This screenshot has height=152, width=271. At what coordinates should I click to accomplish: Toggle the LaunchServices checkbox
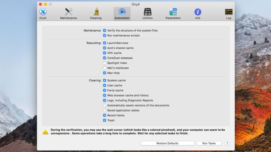pyautogui.click(x=105, y=43)
